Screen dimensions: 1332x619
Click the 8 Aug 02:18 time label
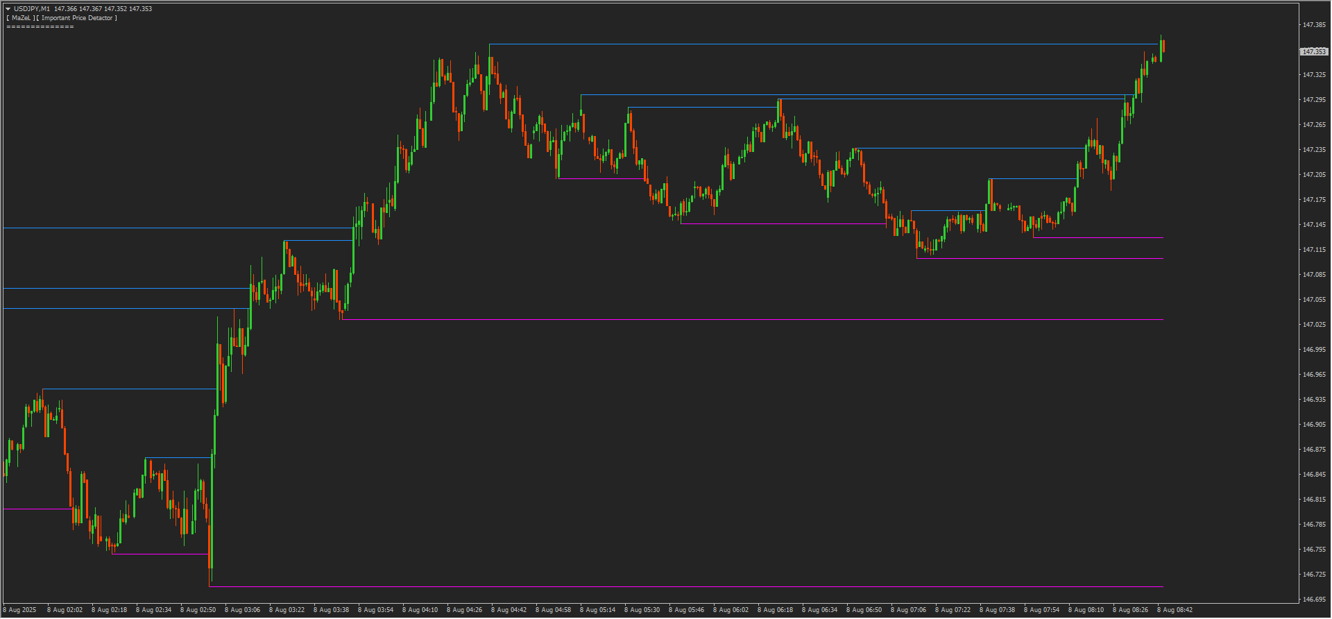109,611
